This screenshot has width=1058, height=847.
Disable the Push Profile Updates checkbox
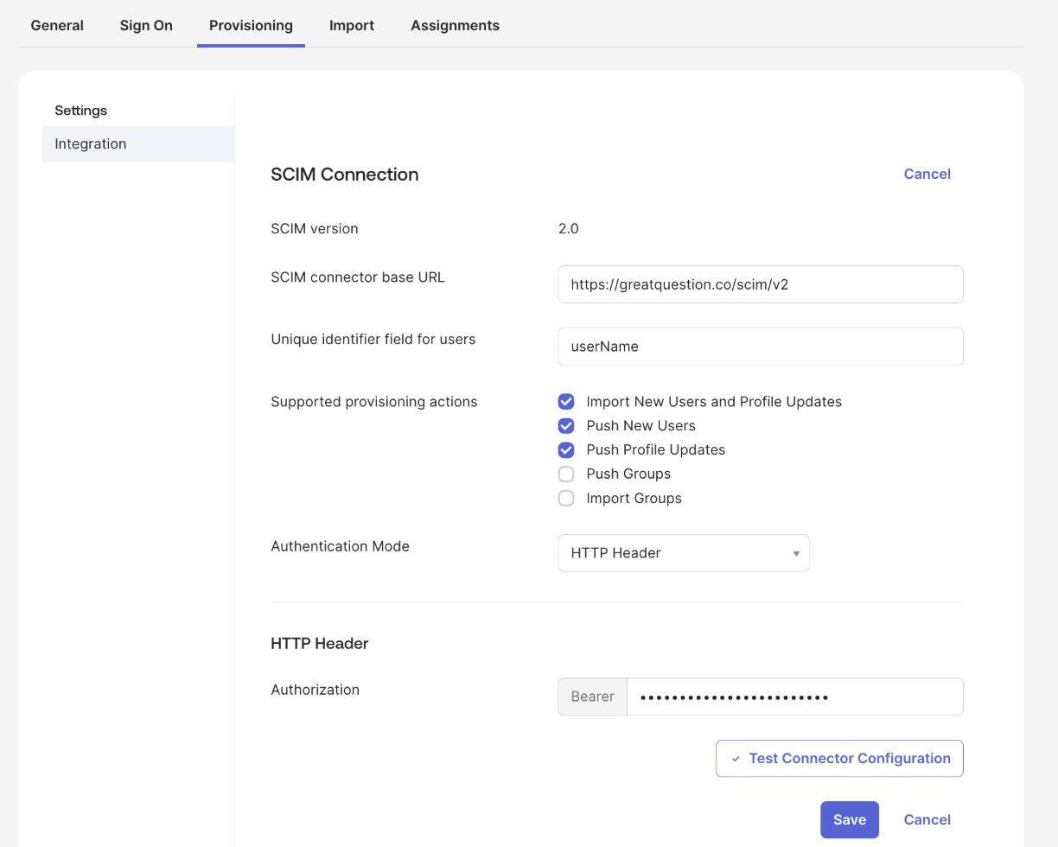pyautogui.click(x=566, y=450)
